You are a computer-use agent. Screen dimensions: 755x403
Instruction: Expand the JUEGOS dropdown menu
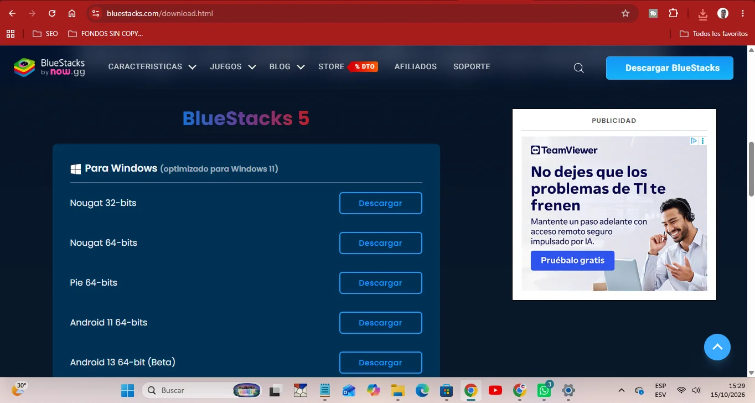click(x=232, y=67)
